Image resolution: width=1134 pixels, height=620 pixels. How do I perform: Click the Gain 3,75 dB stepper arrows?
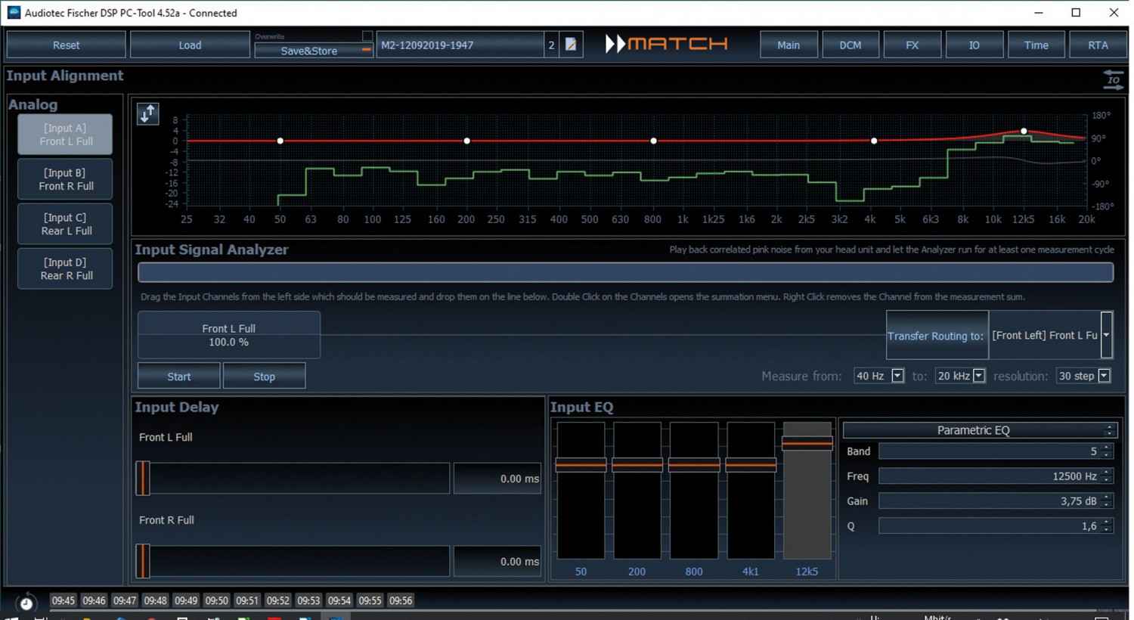point(1107,501)
